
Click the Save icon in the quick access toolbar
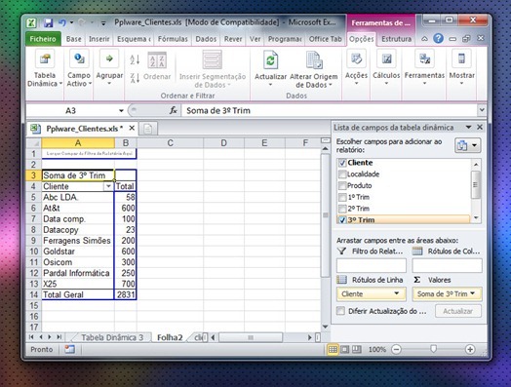point(48,22)
